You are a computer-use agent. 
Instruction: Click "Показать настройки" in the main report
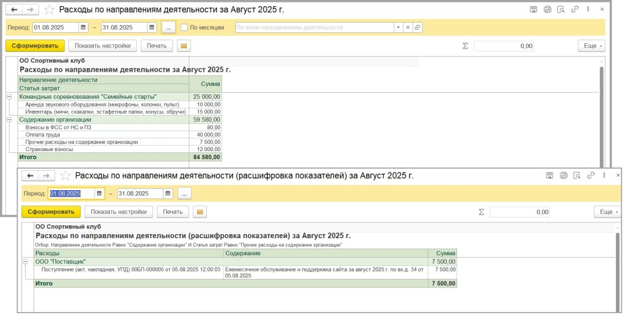(102, 46)
